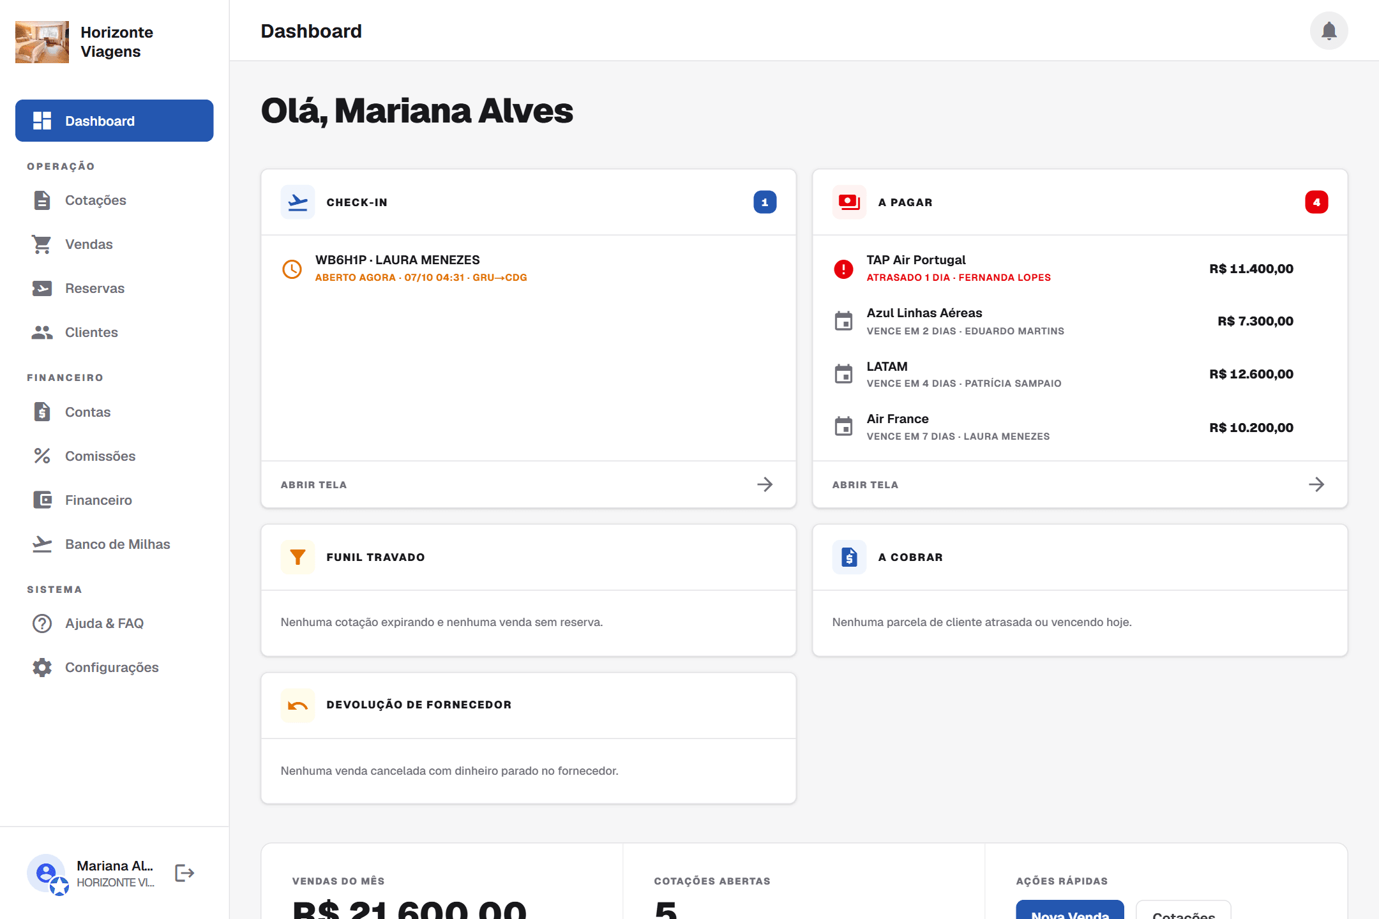Click the Check-in count badge 1

coord(765,202)
